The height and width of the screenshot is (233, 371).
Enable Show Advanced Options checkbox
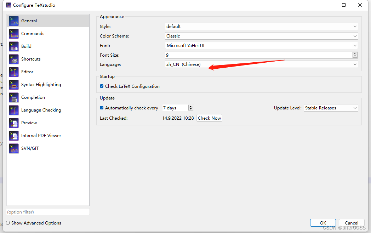tap(8, 223)
